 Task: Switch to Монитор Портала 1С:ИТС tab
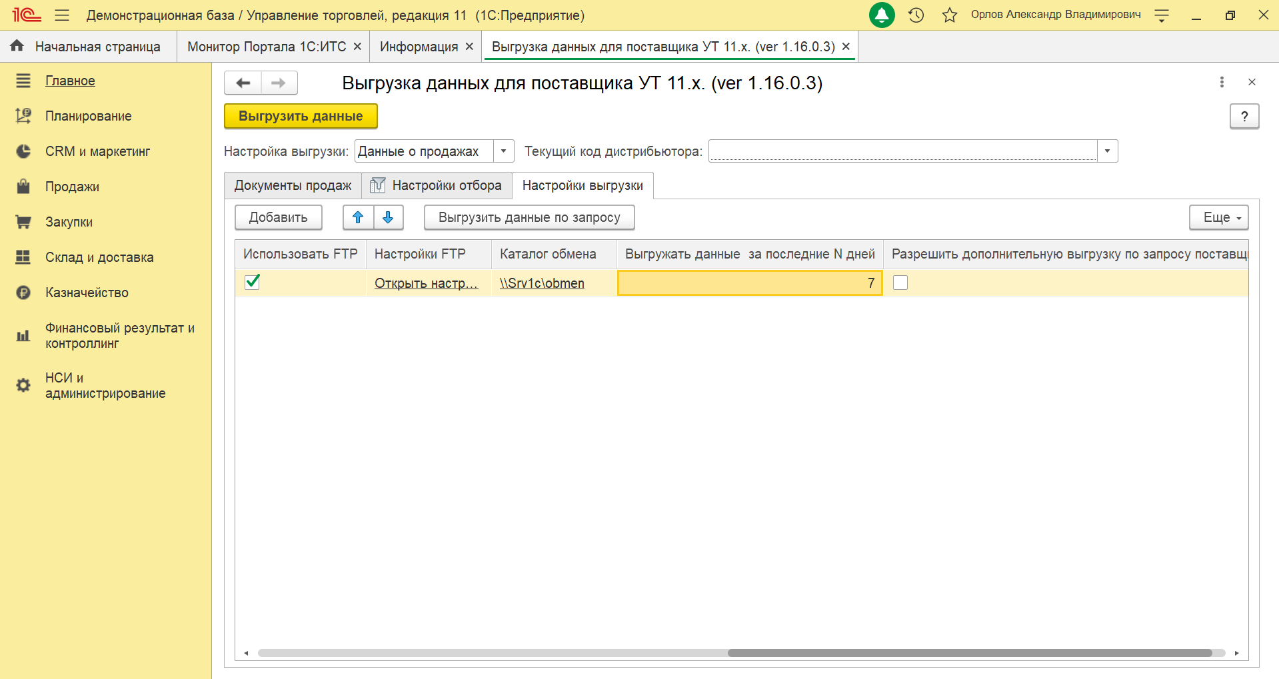267,47
